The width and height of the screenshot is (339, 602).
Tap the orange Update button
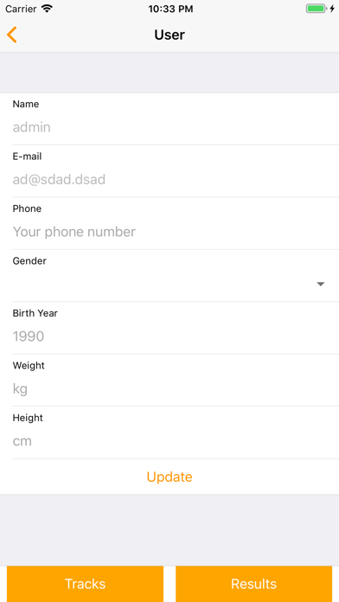click(x=169, y=477)
